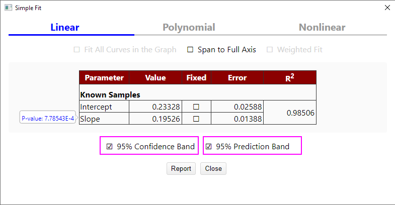Select the Intercept value 0.23328 cell
Image resolution: width=395 pixels, height=205 pixels.
pyautogui.click(x=155, y=107)
